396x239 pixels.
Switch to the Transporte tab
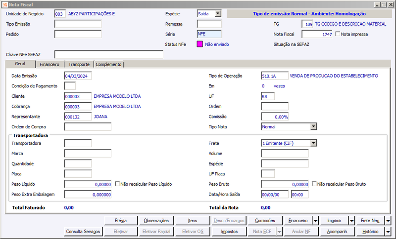point(79,65)
